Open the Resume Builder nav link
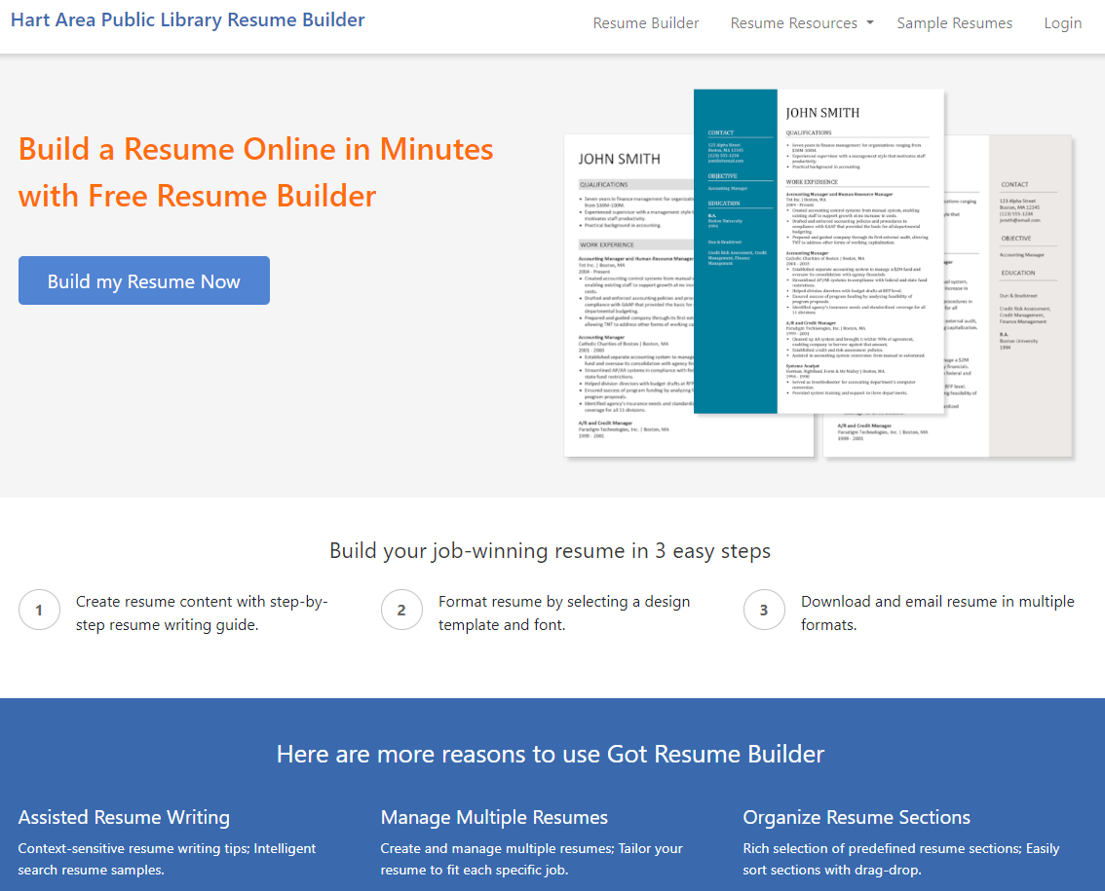The height and width of the screenshot is (891, 1105). click(x=646, y=23)
